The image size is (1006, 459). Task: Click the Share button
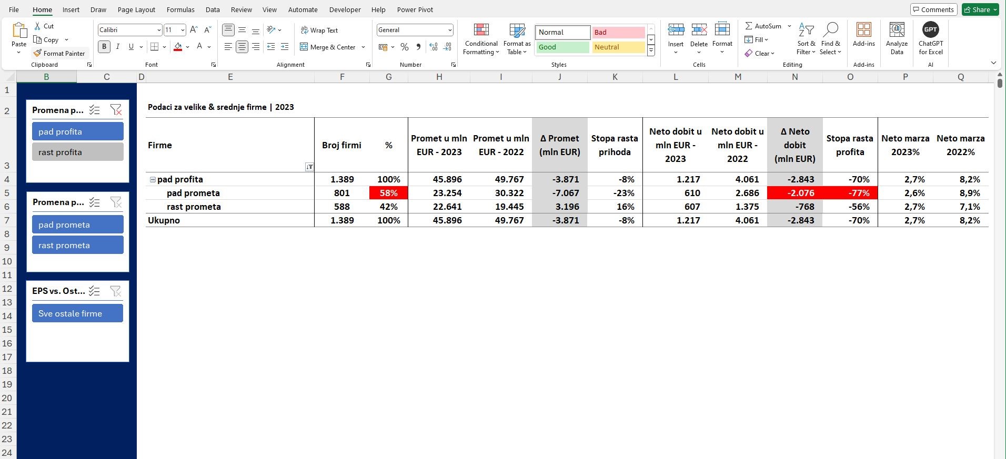[980, 9]
